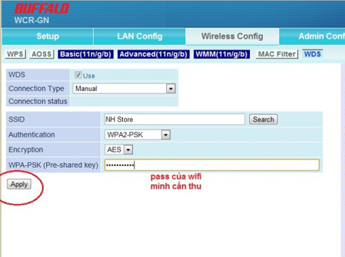The image size is (345, 257).
Task: Click the BUFFALO logo
Action: [41, 9]
